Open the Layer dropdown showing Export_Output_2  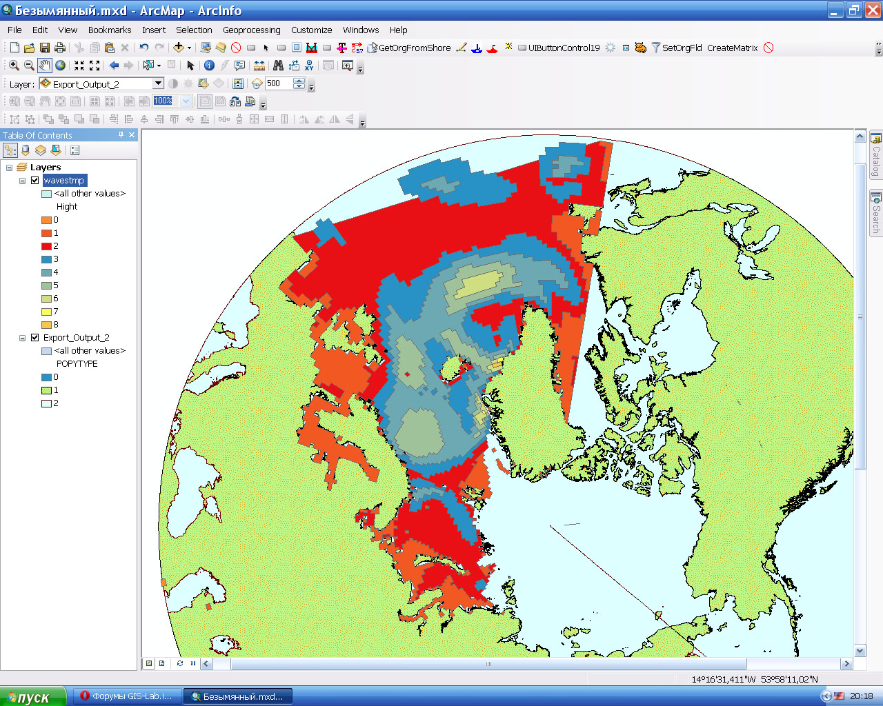158,83
